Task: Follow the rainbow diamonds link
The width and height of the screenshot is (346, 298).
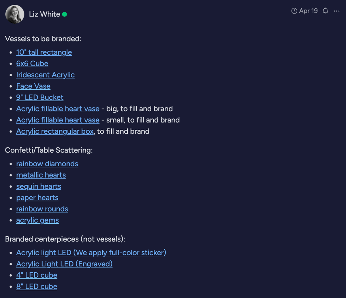Action: tap(47, 164)
